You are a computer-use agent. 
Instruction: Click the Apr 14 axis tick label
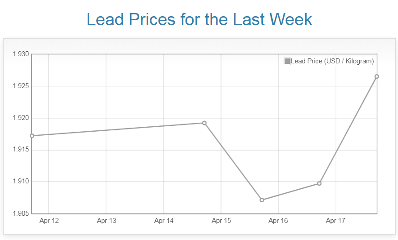[x=164, y=221]
